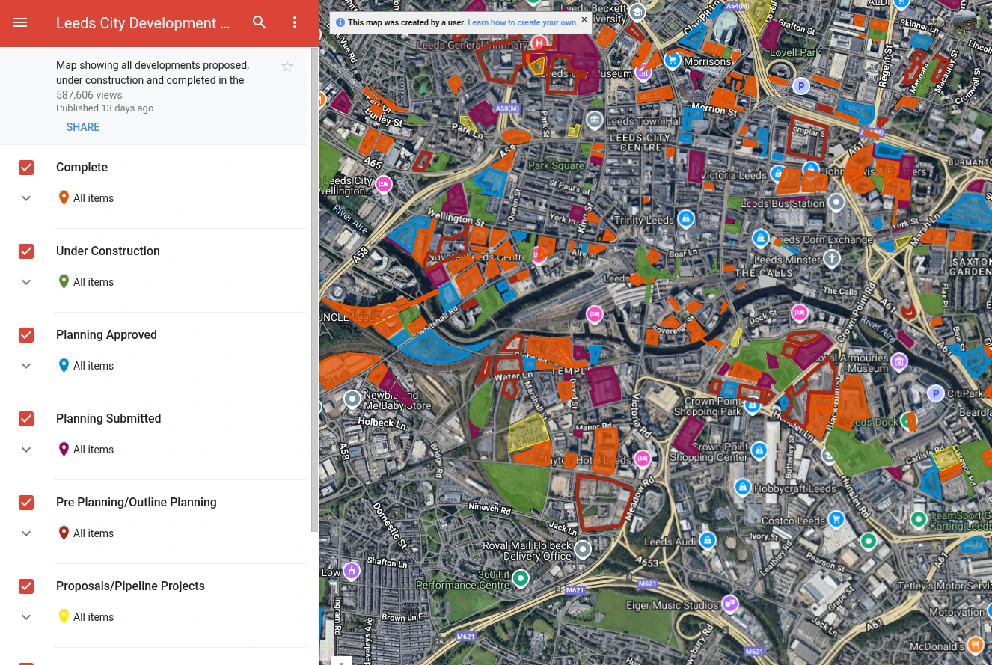This screenshot has height=665, width=992.
Task: Select the Leeds Corn Exchange shopping marker
Action: tap(760, 239)
